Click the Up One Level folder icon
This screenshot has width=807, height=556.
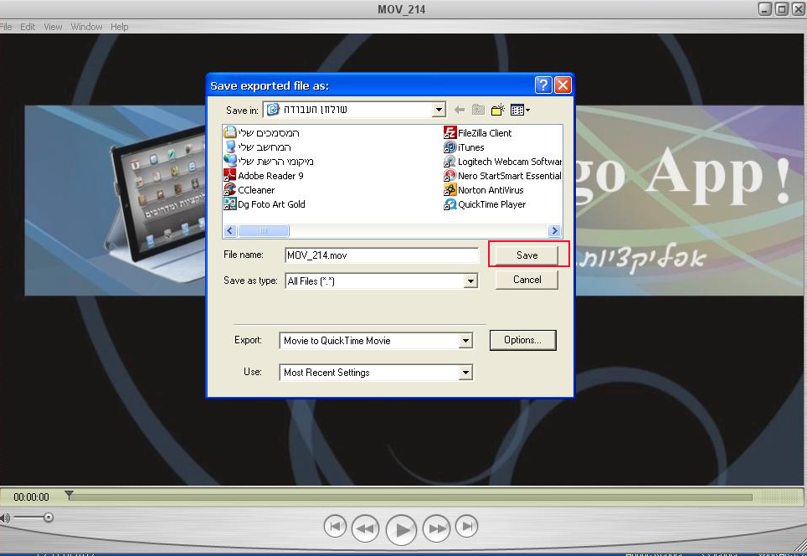[x=478, y=110]
